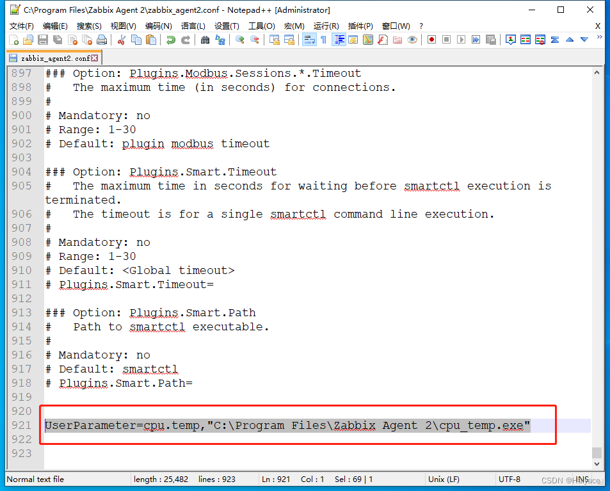Click the vertical scrollbar down arrow
Screen dimensions: 610x491
pos(597,465)
